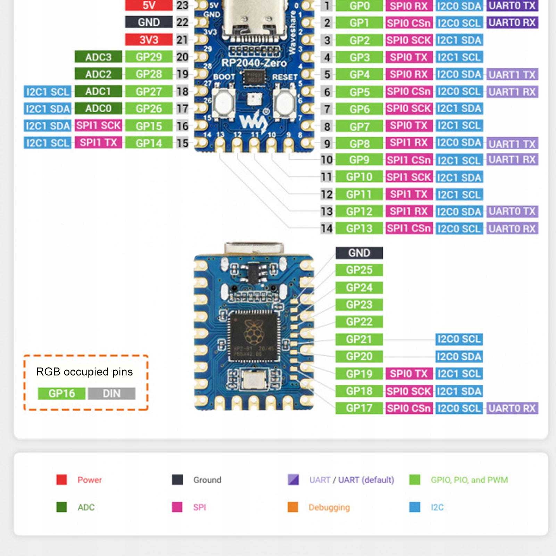Image resolution: width=556 pixels, height=556 pixels.
Task: Select the GP29 pin label
Action: coord(149,57)
